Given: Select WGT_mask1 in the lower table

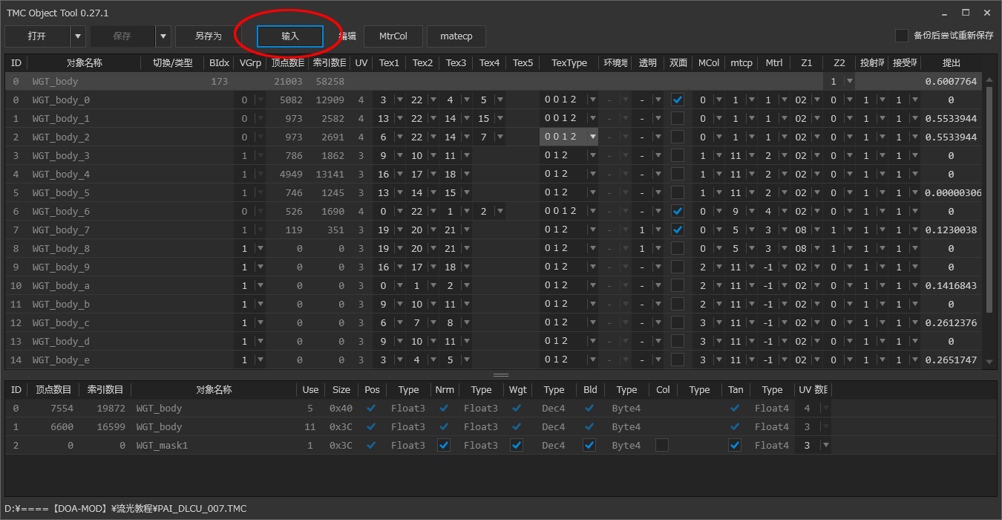Looking at the screenshot, I should pos(162,445).
